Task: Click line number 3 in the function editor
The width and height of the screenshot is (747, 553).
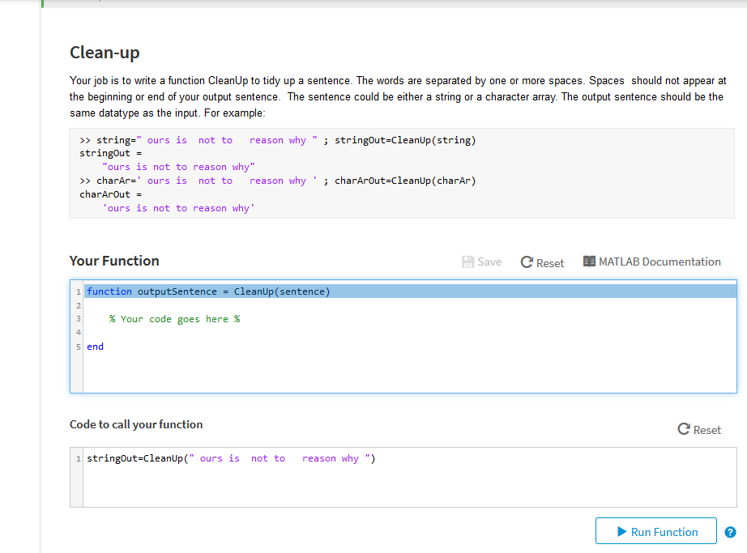Action: (77, 318)
